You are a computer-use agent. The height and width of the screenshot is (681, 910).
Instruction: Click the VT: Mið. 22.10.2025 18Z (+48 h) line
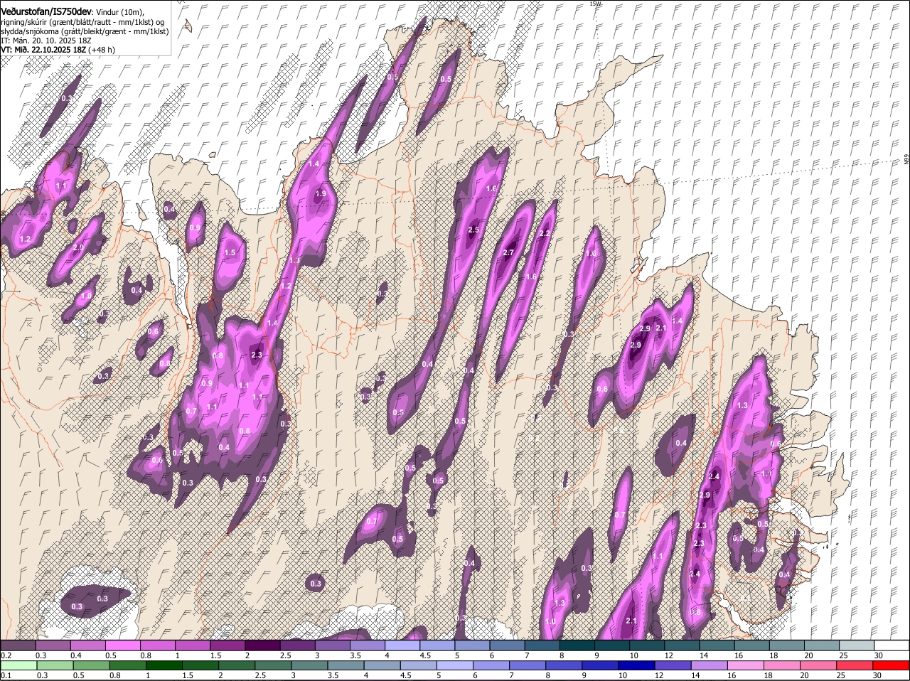58,50
